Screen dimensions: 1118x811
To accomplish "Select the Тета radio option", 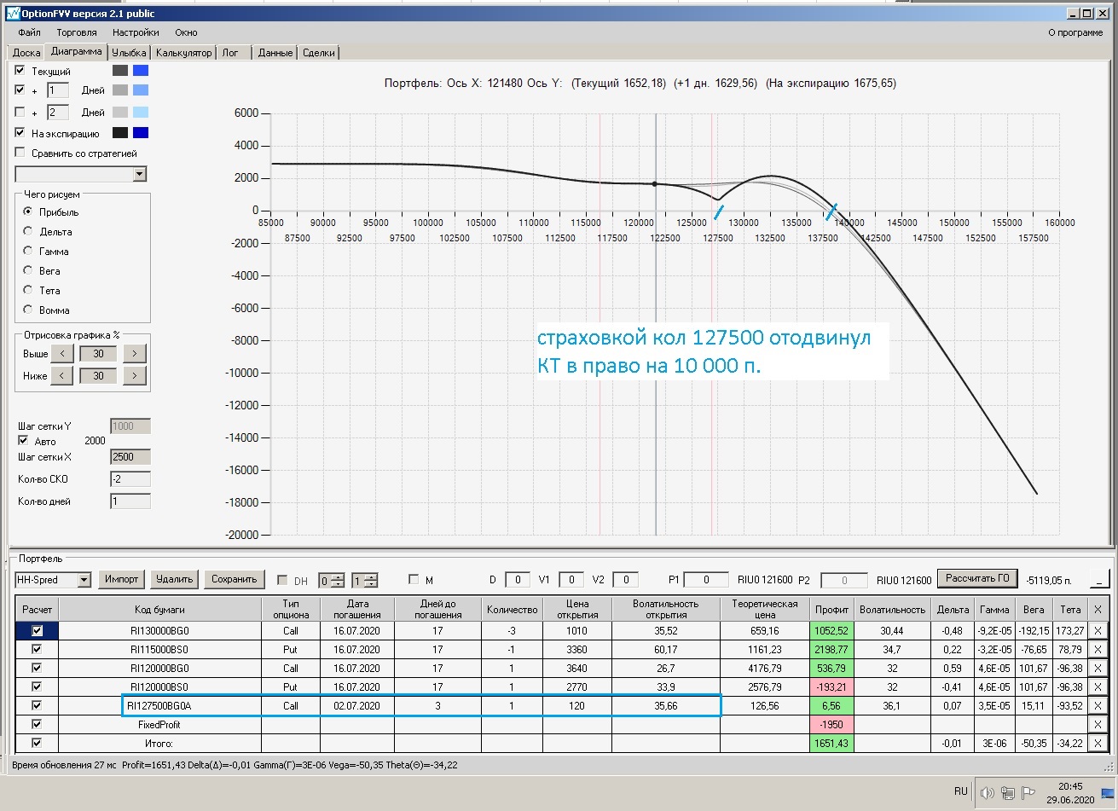I will (28, 291).
